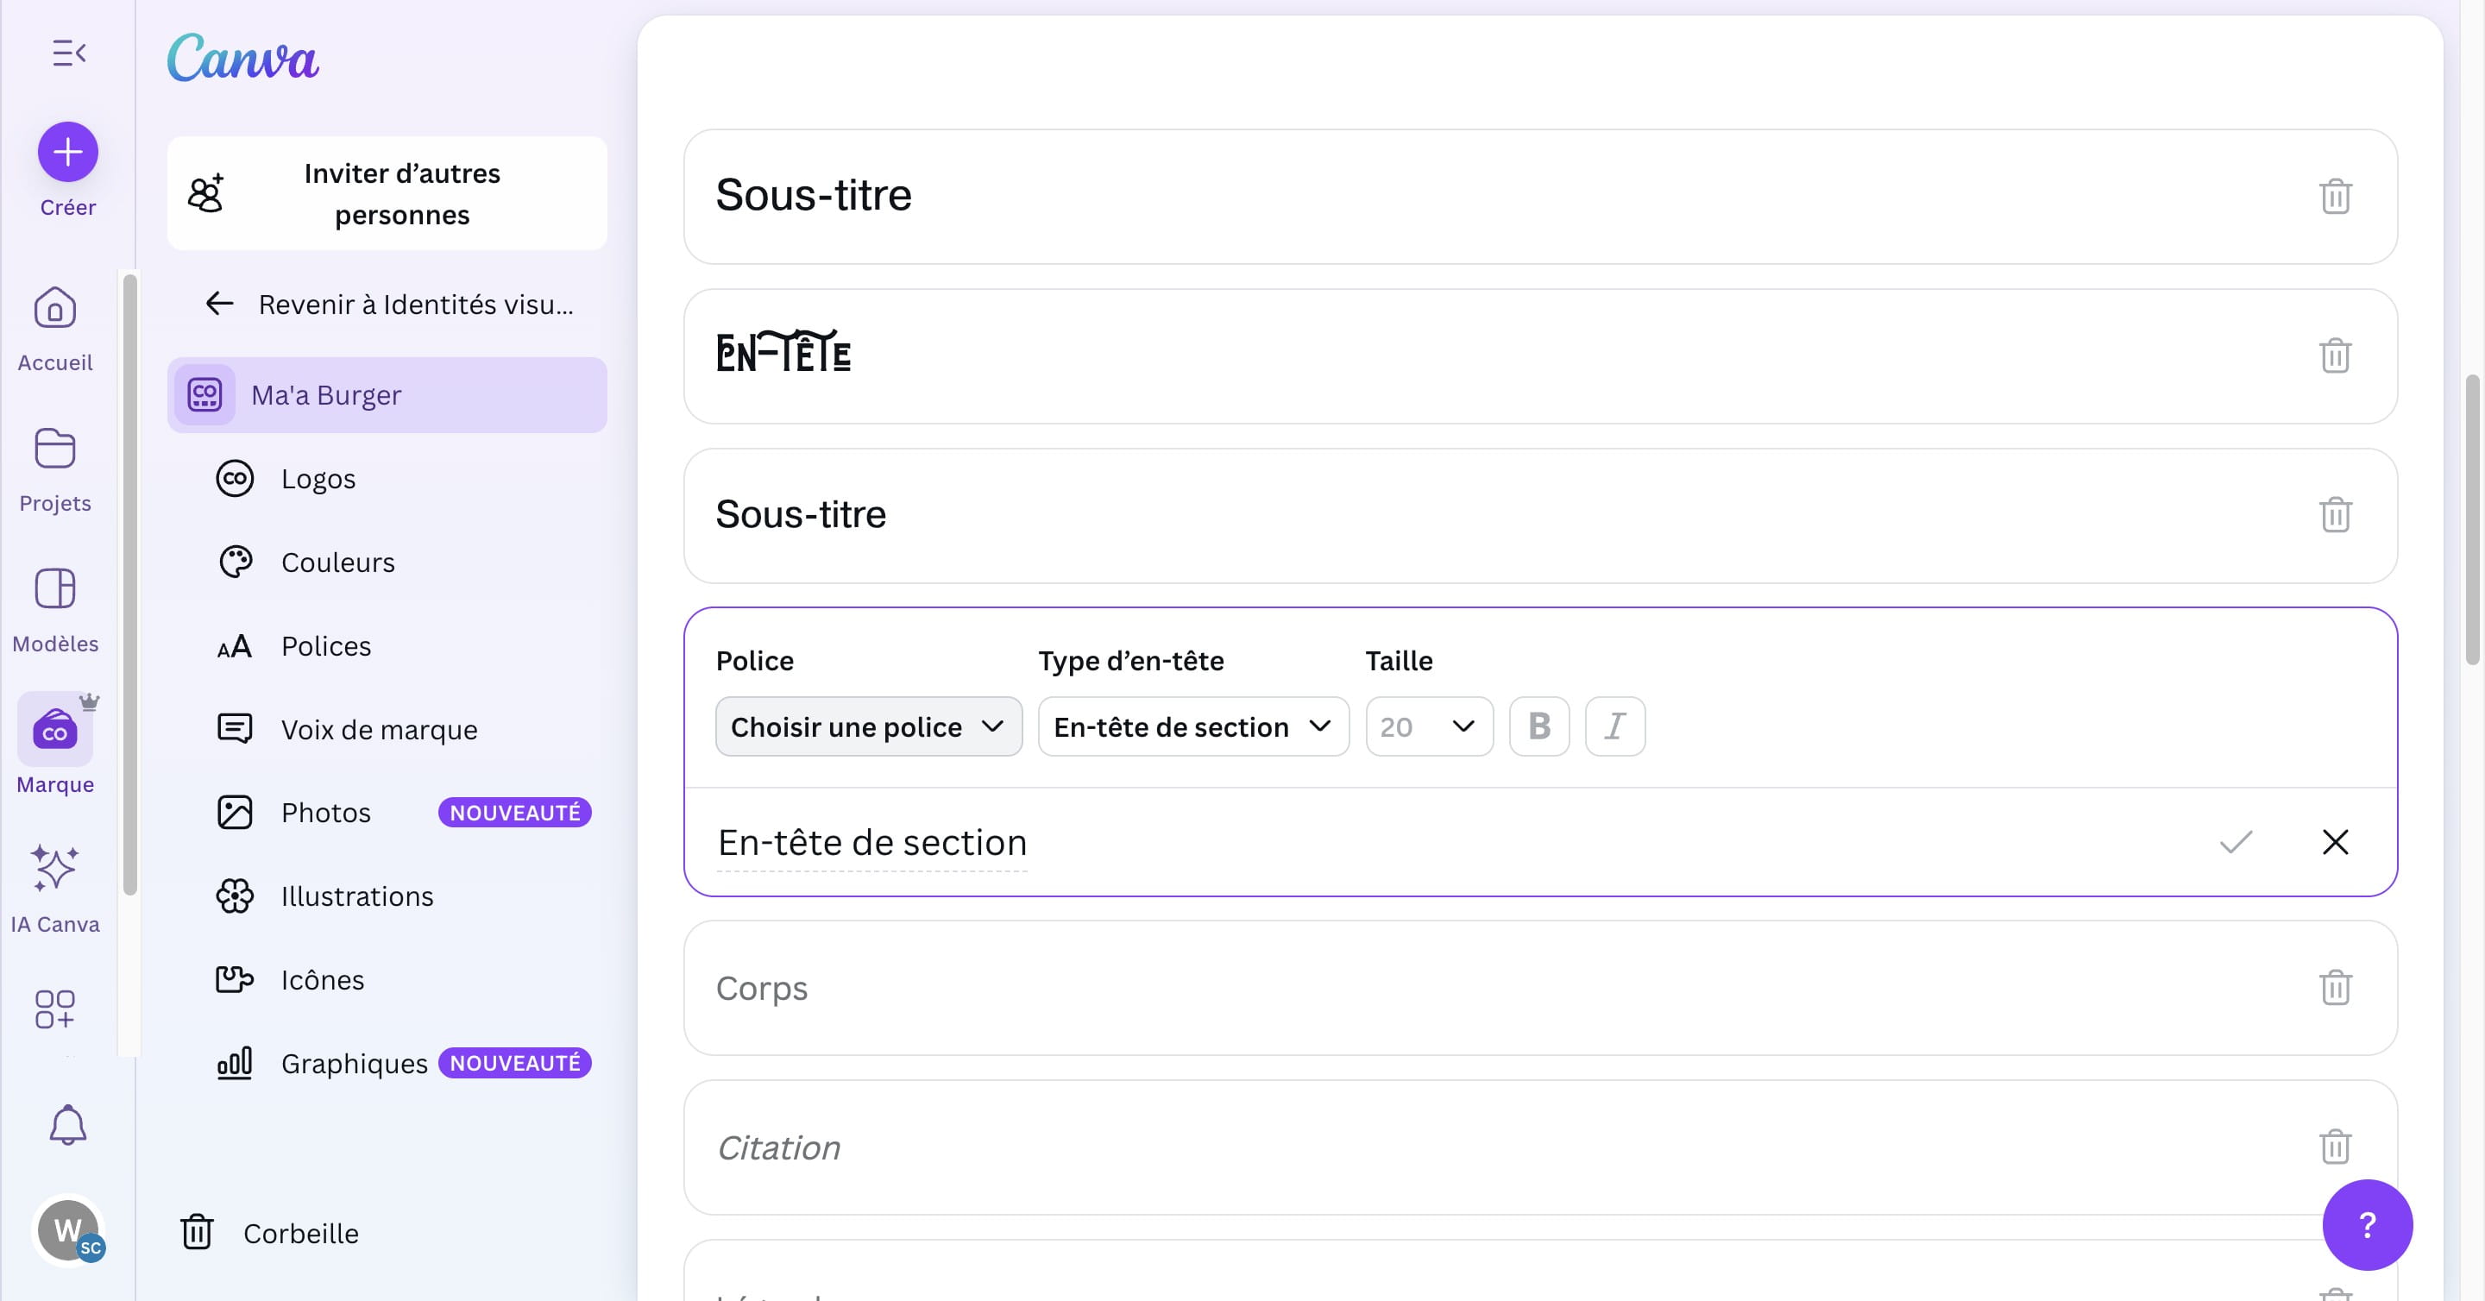Open the Taille size dropdown

tap(1429, 726)
